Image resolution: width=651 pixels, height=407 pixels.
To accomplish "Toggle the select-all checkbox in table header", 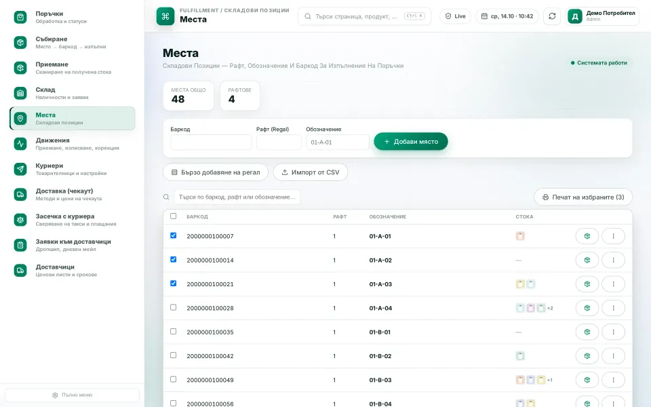I will pyautogui.click(x=173, y=216).
